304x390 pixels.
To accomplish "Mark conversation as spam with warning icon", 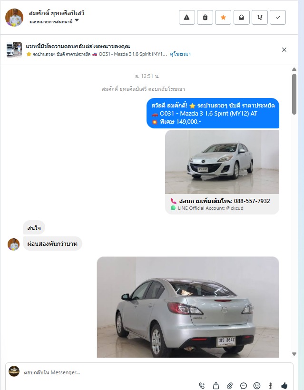I will (186, 18).
